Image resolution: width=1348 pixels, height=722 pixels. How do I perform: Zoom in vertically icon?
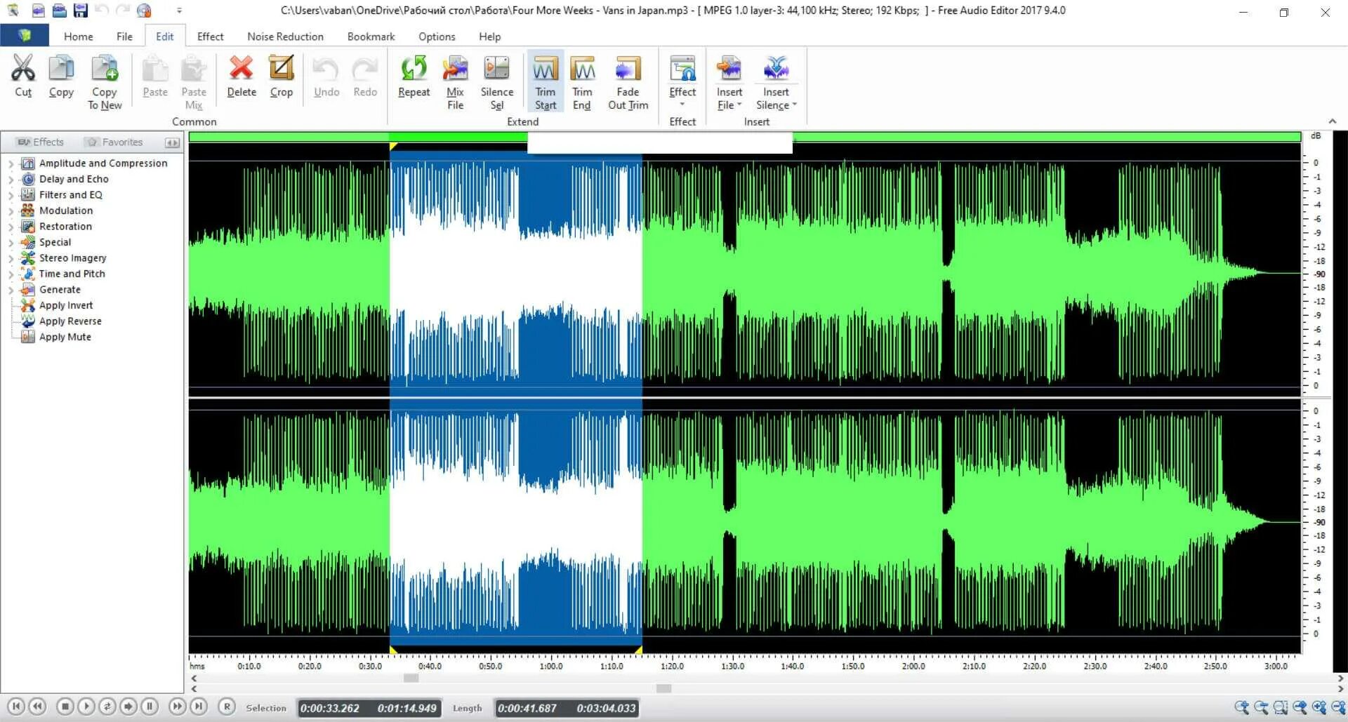(1319, 707)
